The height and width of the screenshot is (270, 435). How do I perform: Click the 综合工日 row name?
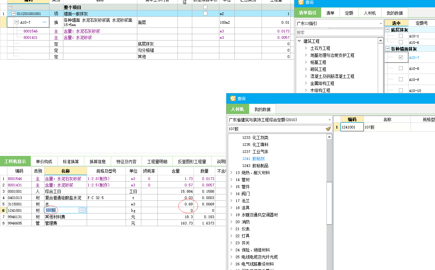click(x=54, y=191)
